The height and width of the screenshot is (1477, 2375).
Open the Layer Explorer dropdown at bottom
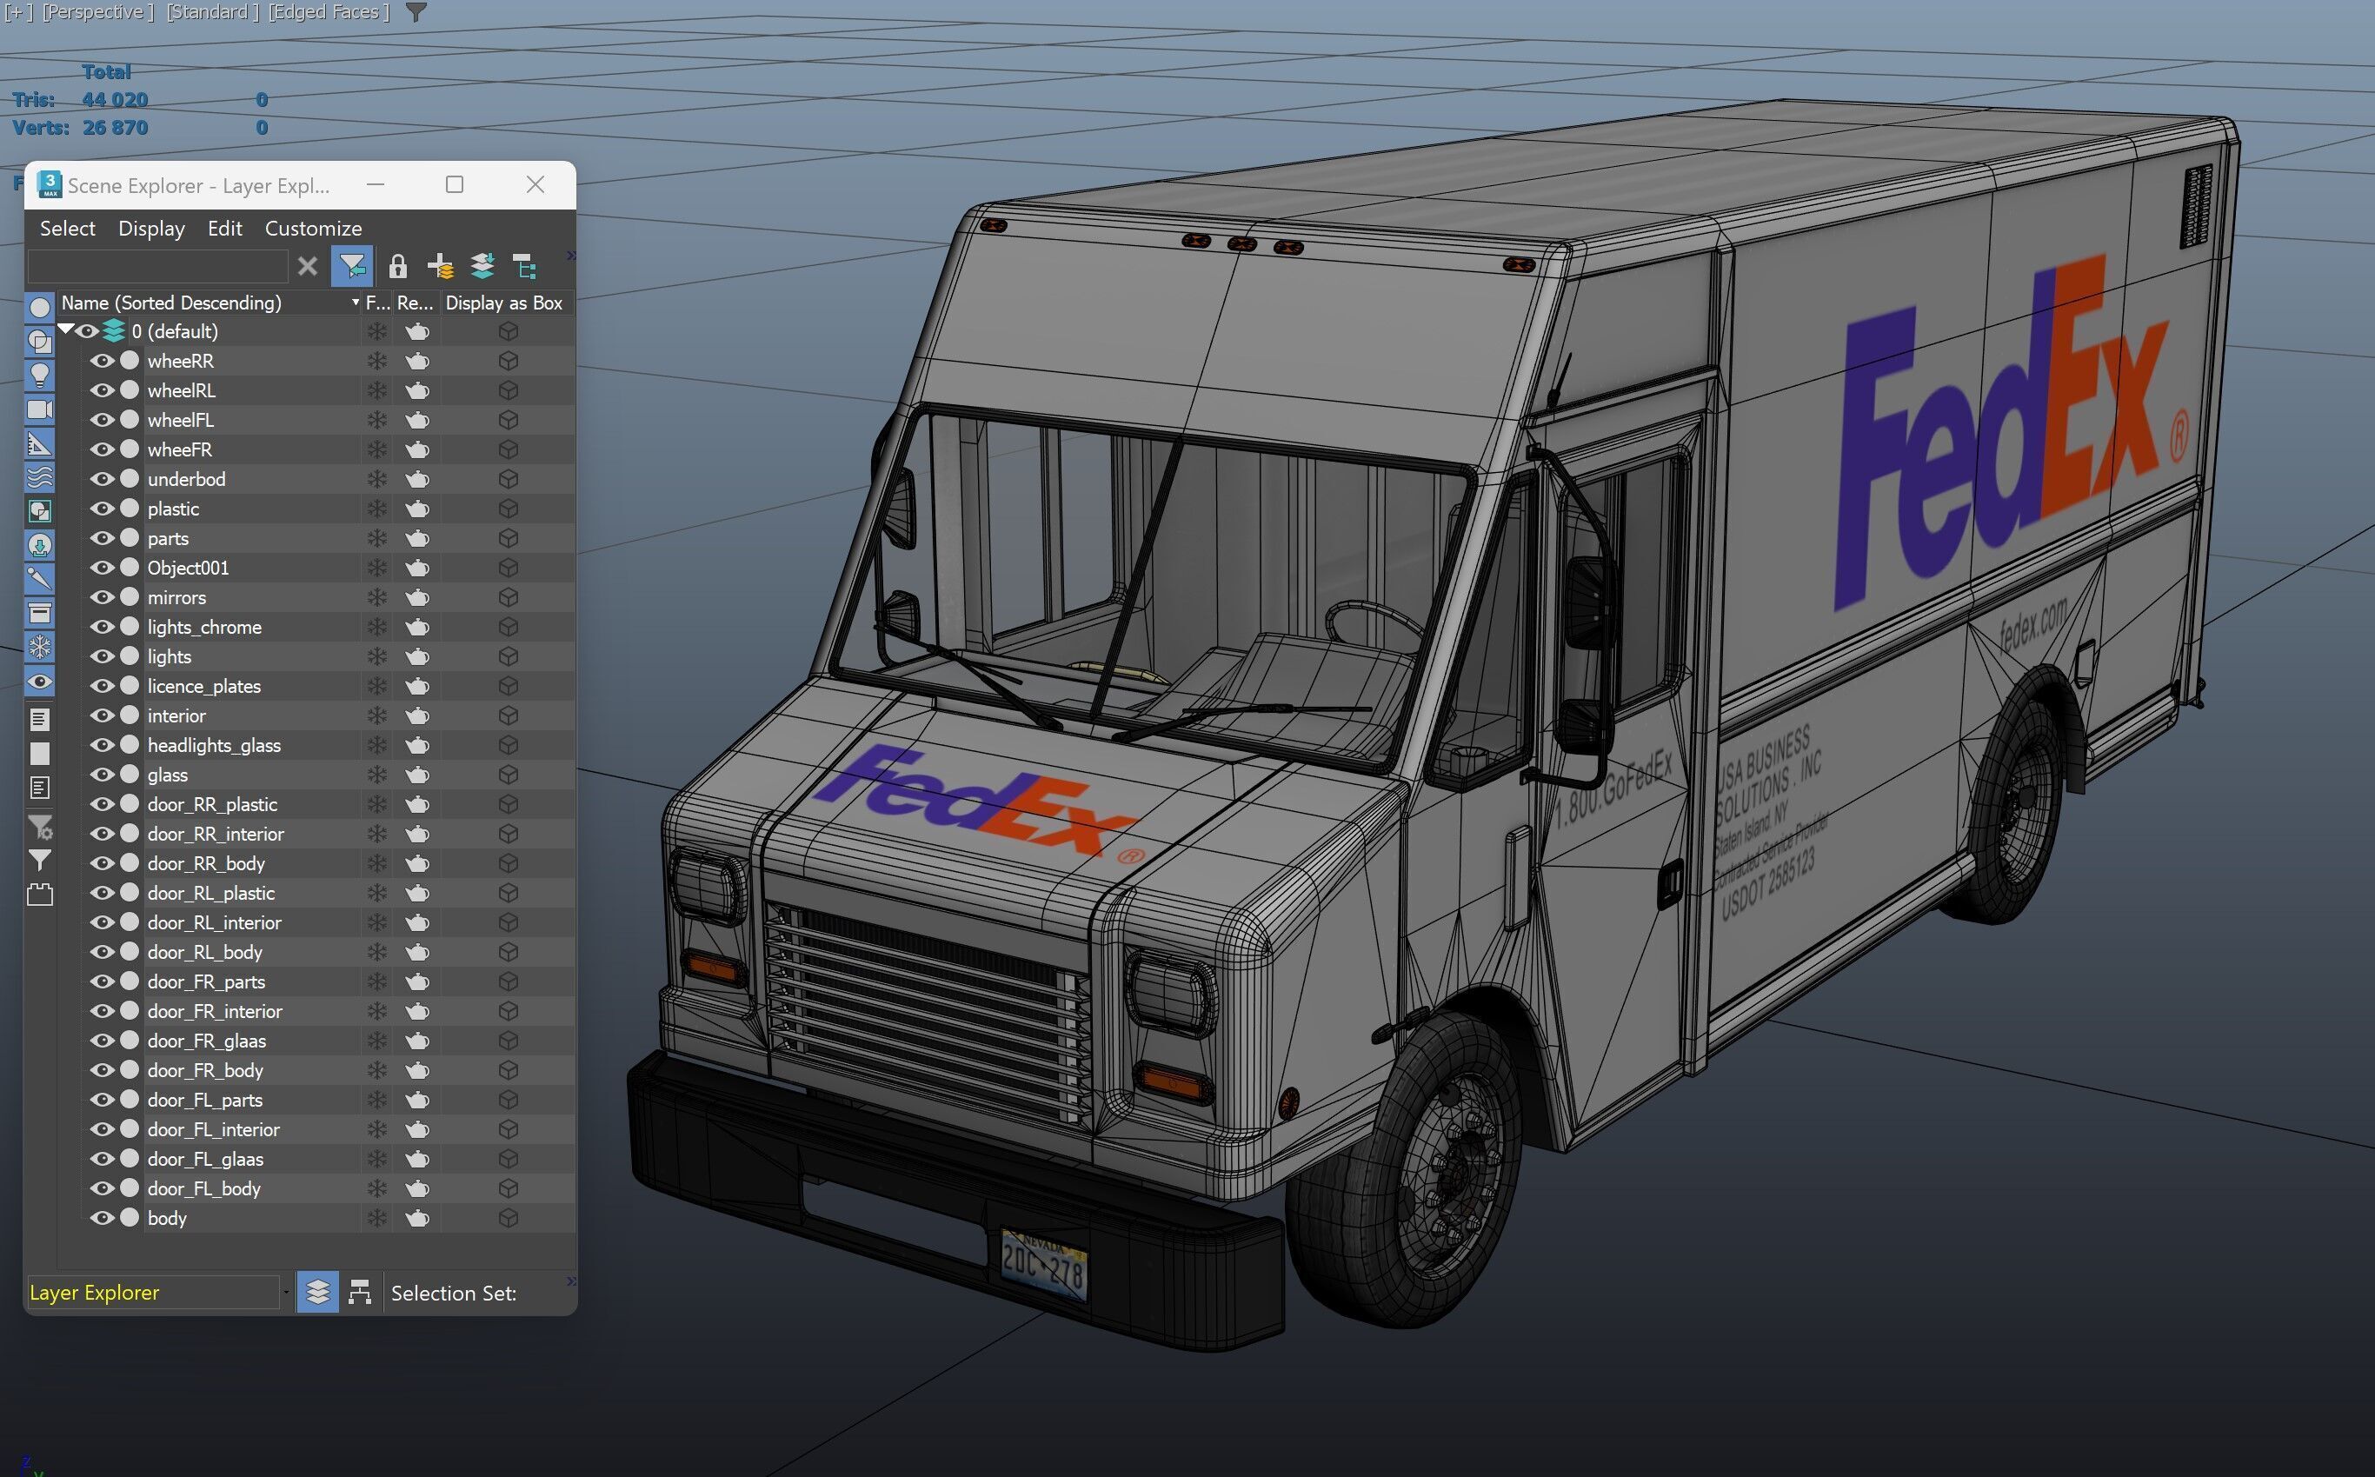click(285, 1294)
